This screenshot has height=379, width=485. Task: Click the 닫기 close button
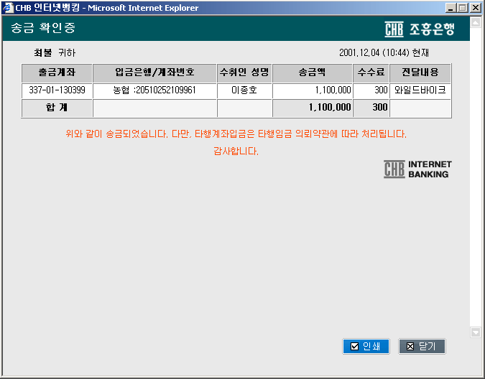[x=422, y=346]
